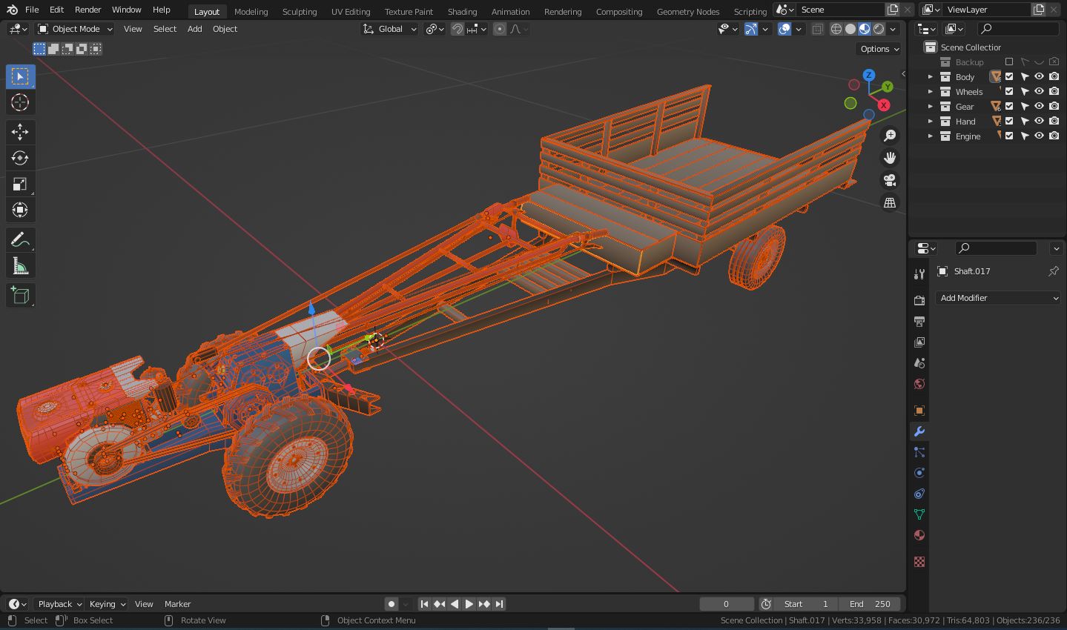The width and height of the screenshot is (1067, 630).
Task: Open the Playback dropdown
Action: coord(59,604)
